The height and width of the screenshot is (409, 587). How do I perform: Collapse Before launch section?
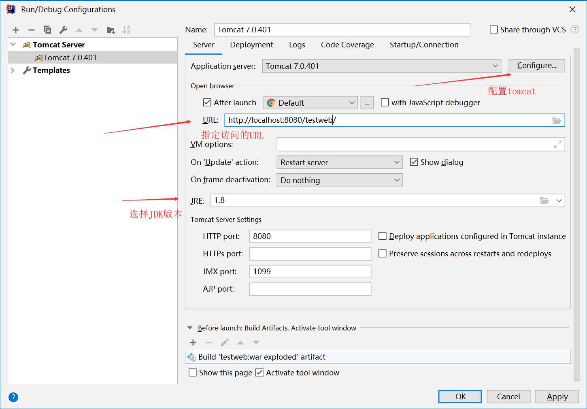(190, 328)
